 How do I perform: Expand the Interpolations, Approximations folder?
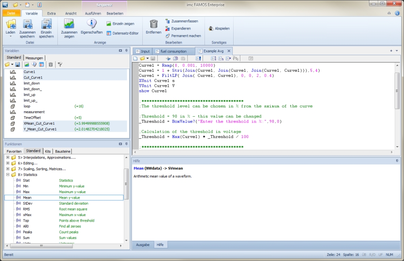(7, 157)
